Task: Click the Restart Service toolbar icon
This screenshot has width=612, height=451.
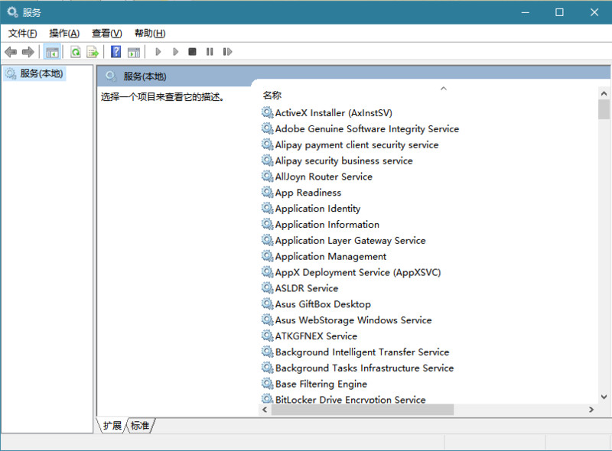Action: coord(228,51)
